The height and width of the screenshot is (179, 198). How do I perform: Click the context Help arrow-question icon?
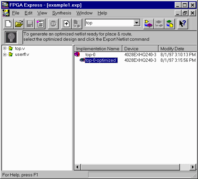[183, 24]
